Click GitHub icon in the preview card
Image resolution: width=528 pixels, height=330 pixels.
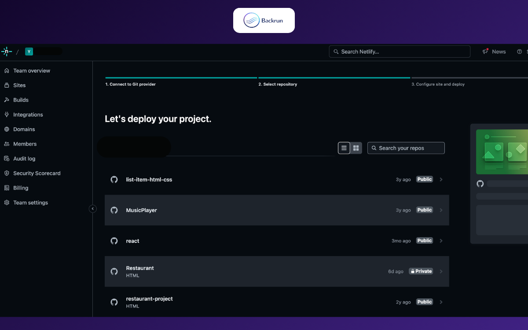[x=480, y=183]
